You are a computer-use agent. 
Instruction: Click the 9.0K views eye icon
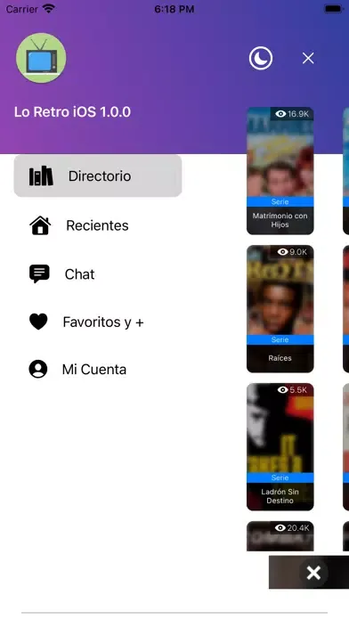(283, 252)
